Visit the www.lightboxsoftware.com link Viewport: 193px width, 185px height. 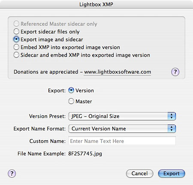click(118, 72)
